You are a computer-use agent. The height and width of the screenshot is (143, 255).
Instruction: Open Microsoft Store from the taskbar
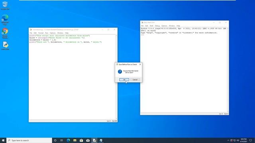pos(81,140)
